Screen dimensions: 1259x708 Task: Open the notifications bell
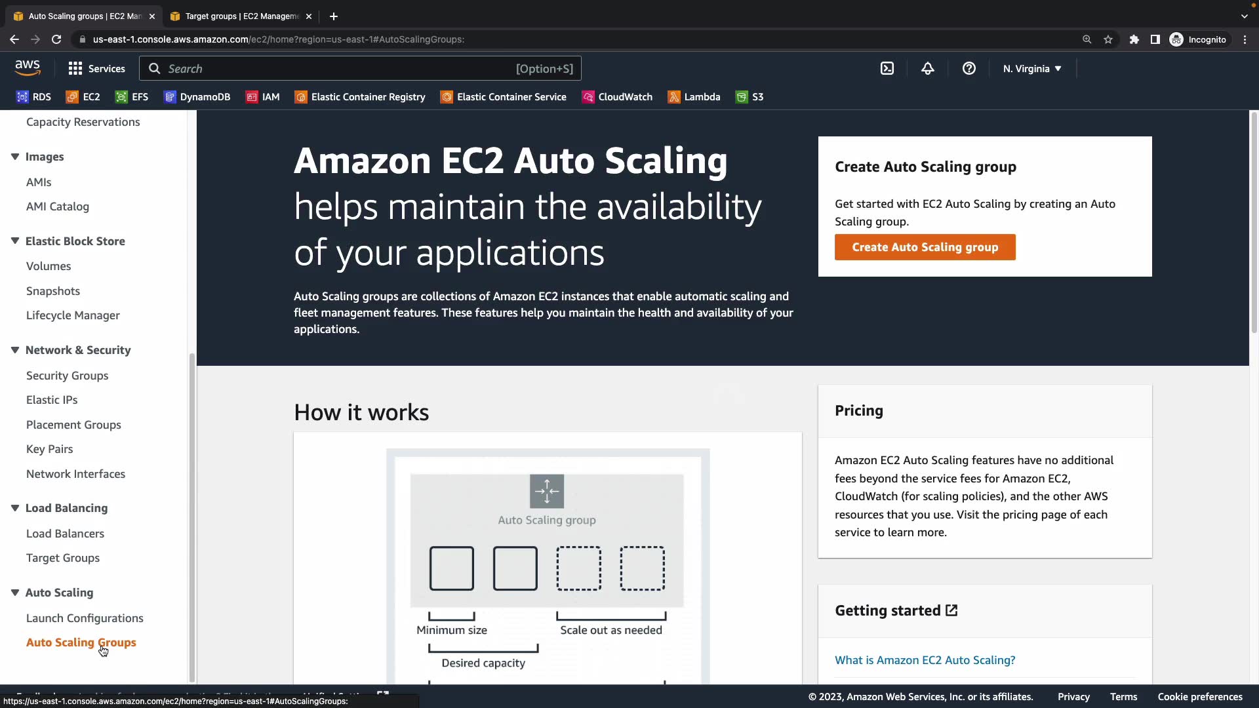coord(927,68)
